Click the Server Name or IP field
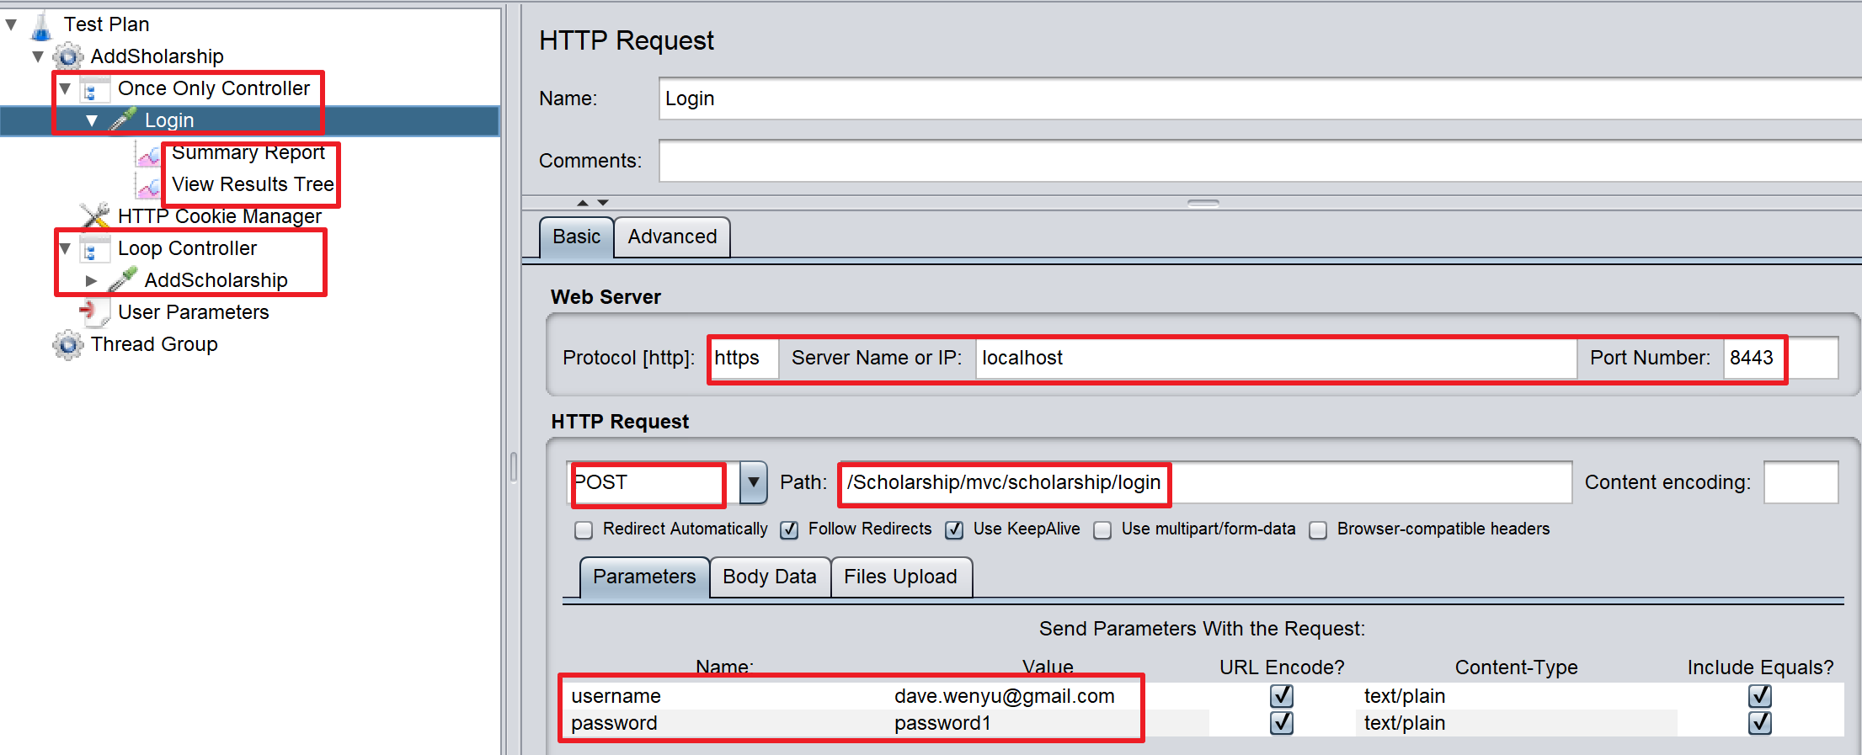This screenshot has width=1862, height=755. tap(1275, 359)
